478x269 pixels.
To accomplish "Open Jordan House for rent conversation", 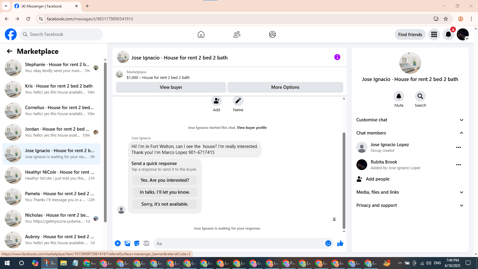I will pyautogui.click(x=51, y=132).
